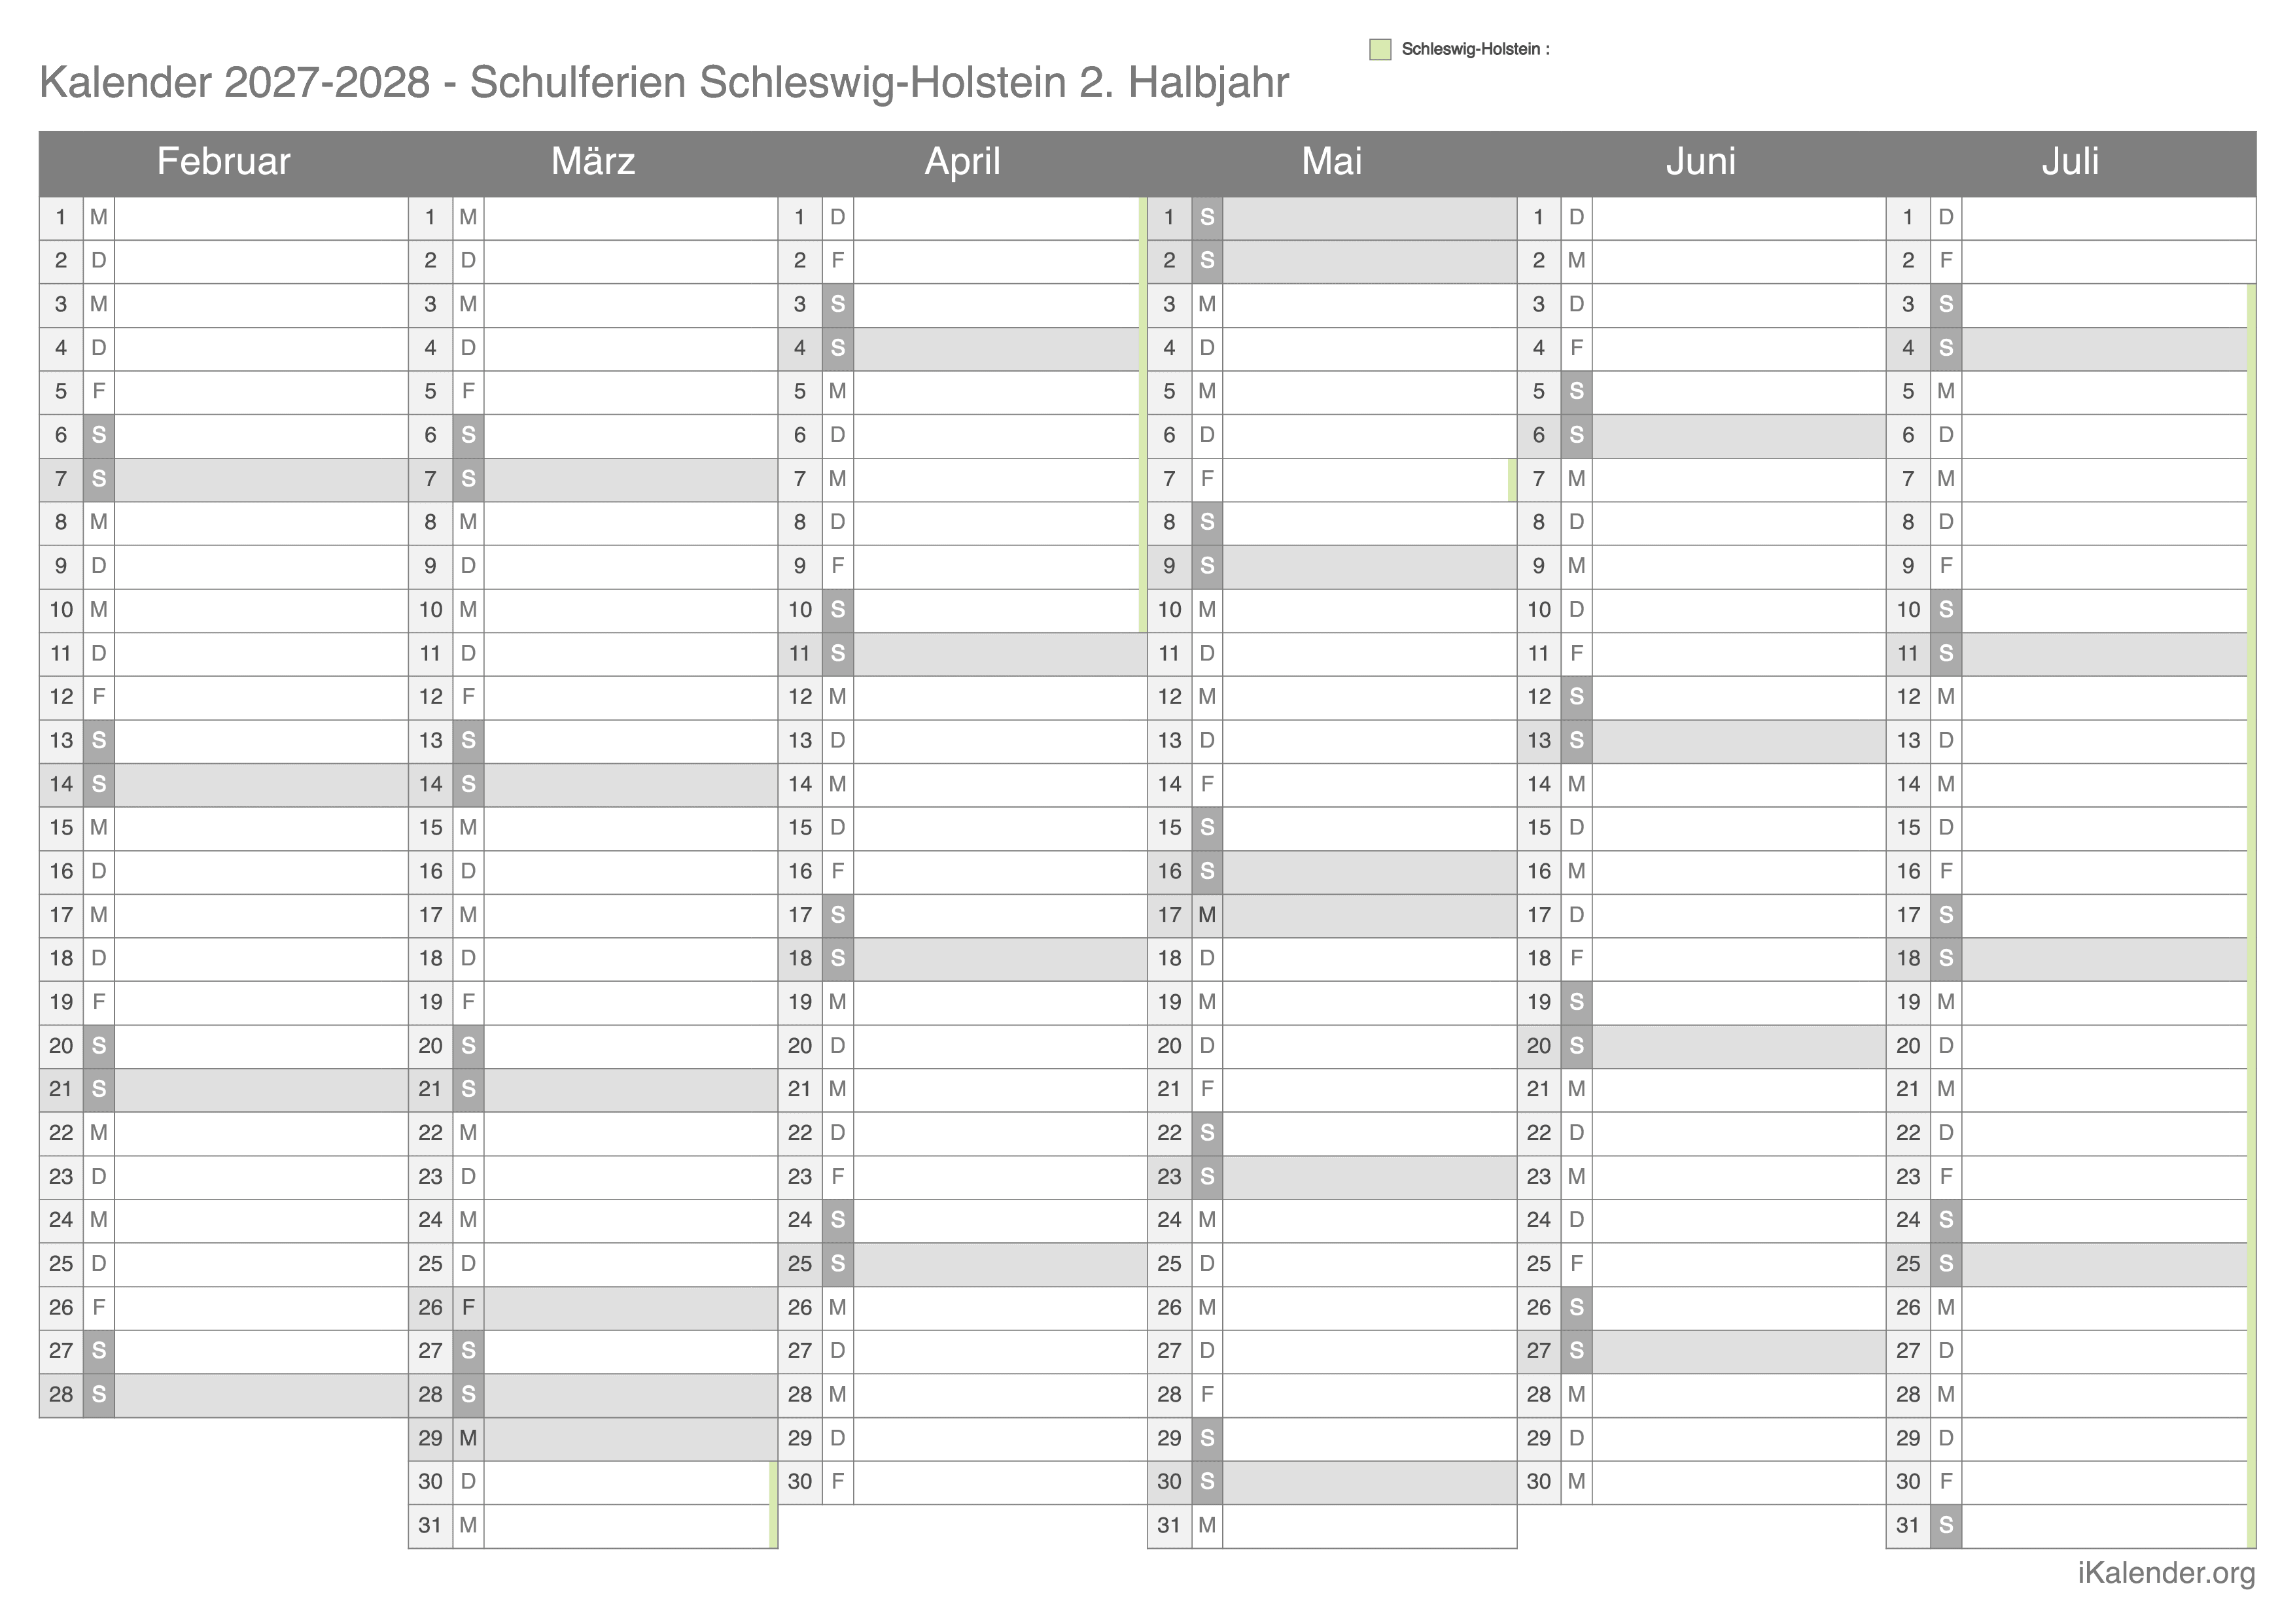Click the Schleswig-Holstein legend label
The height and width of the screenshot is (1624, 2295).
tap(1475, 49)
